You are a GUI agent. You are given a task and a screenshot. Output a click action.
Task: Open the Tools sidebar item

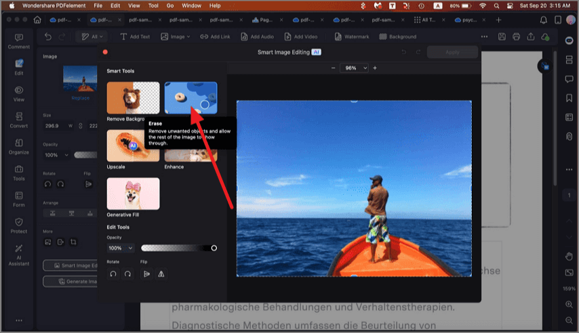pyautogui.click(x=19, y=173)
